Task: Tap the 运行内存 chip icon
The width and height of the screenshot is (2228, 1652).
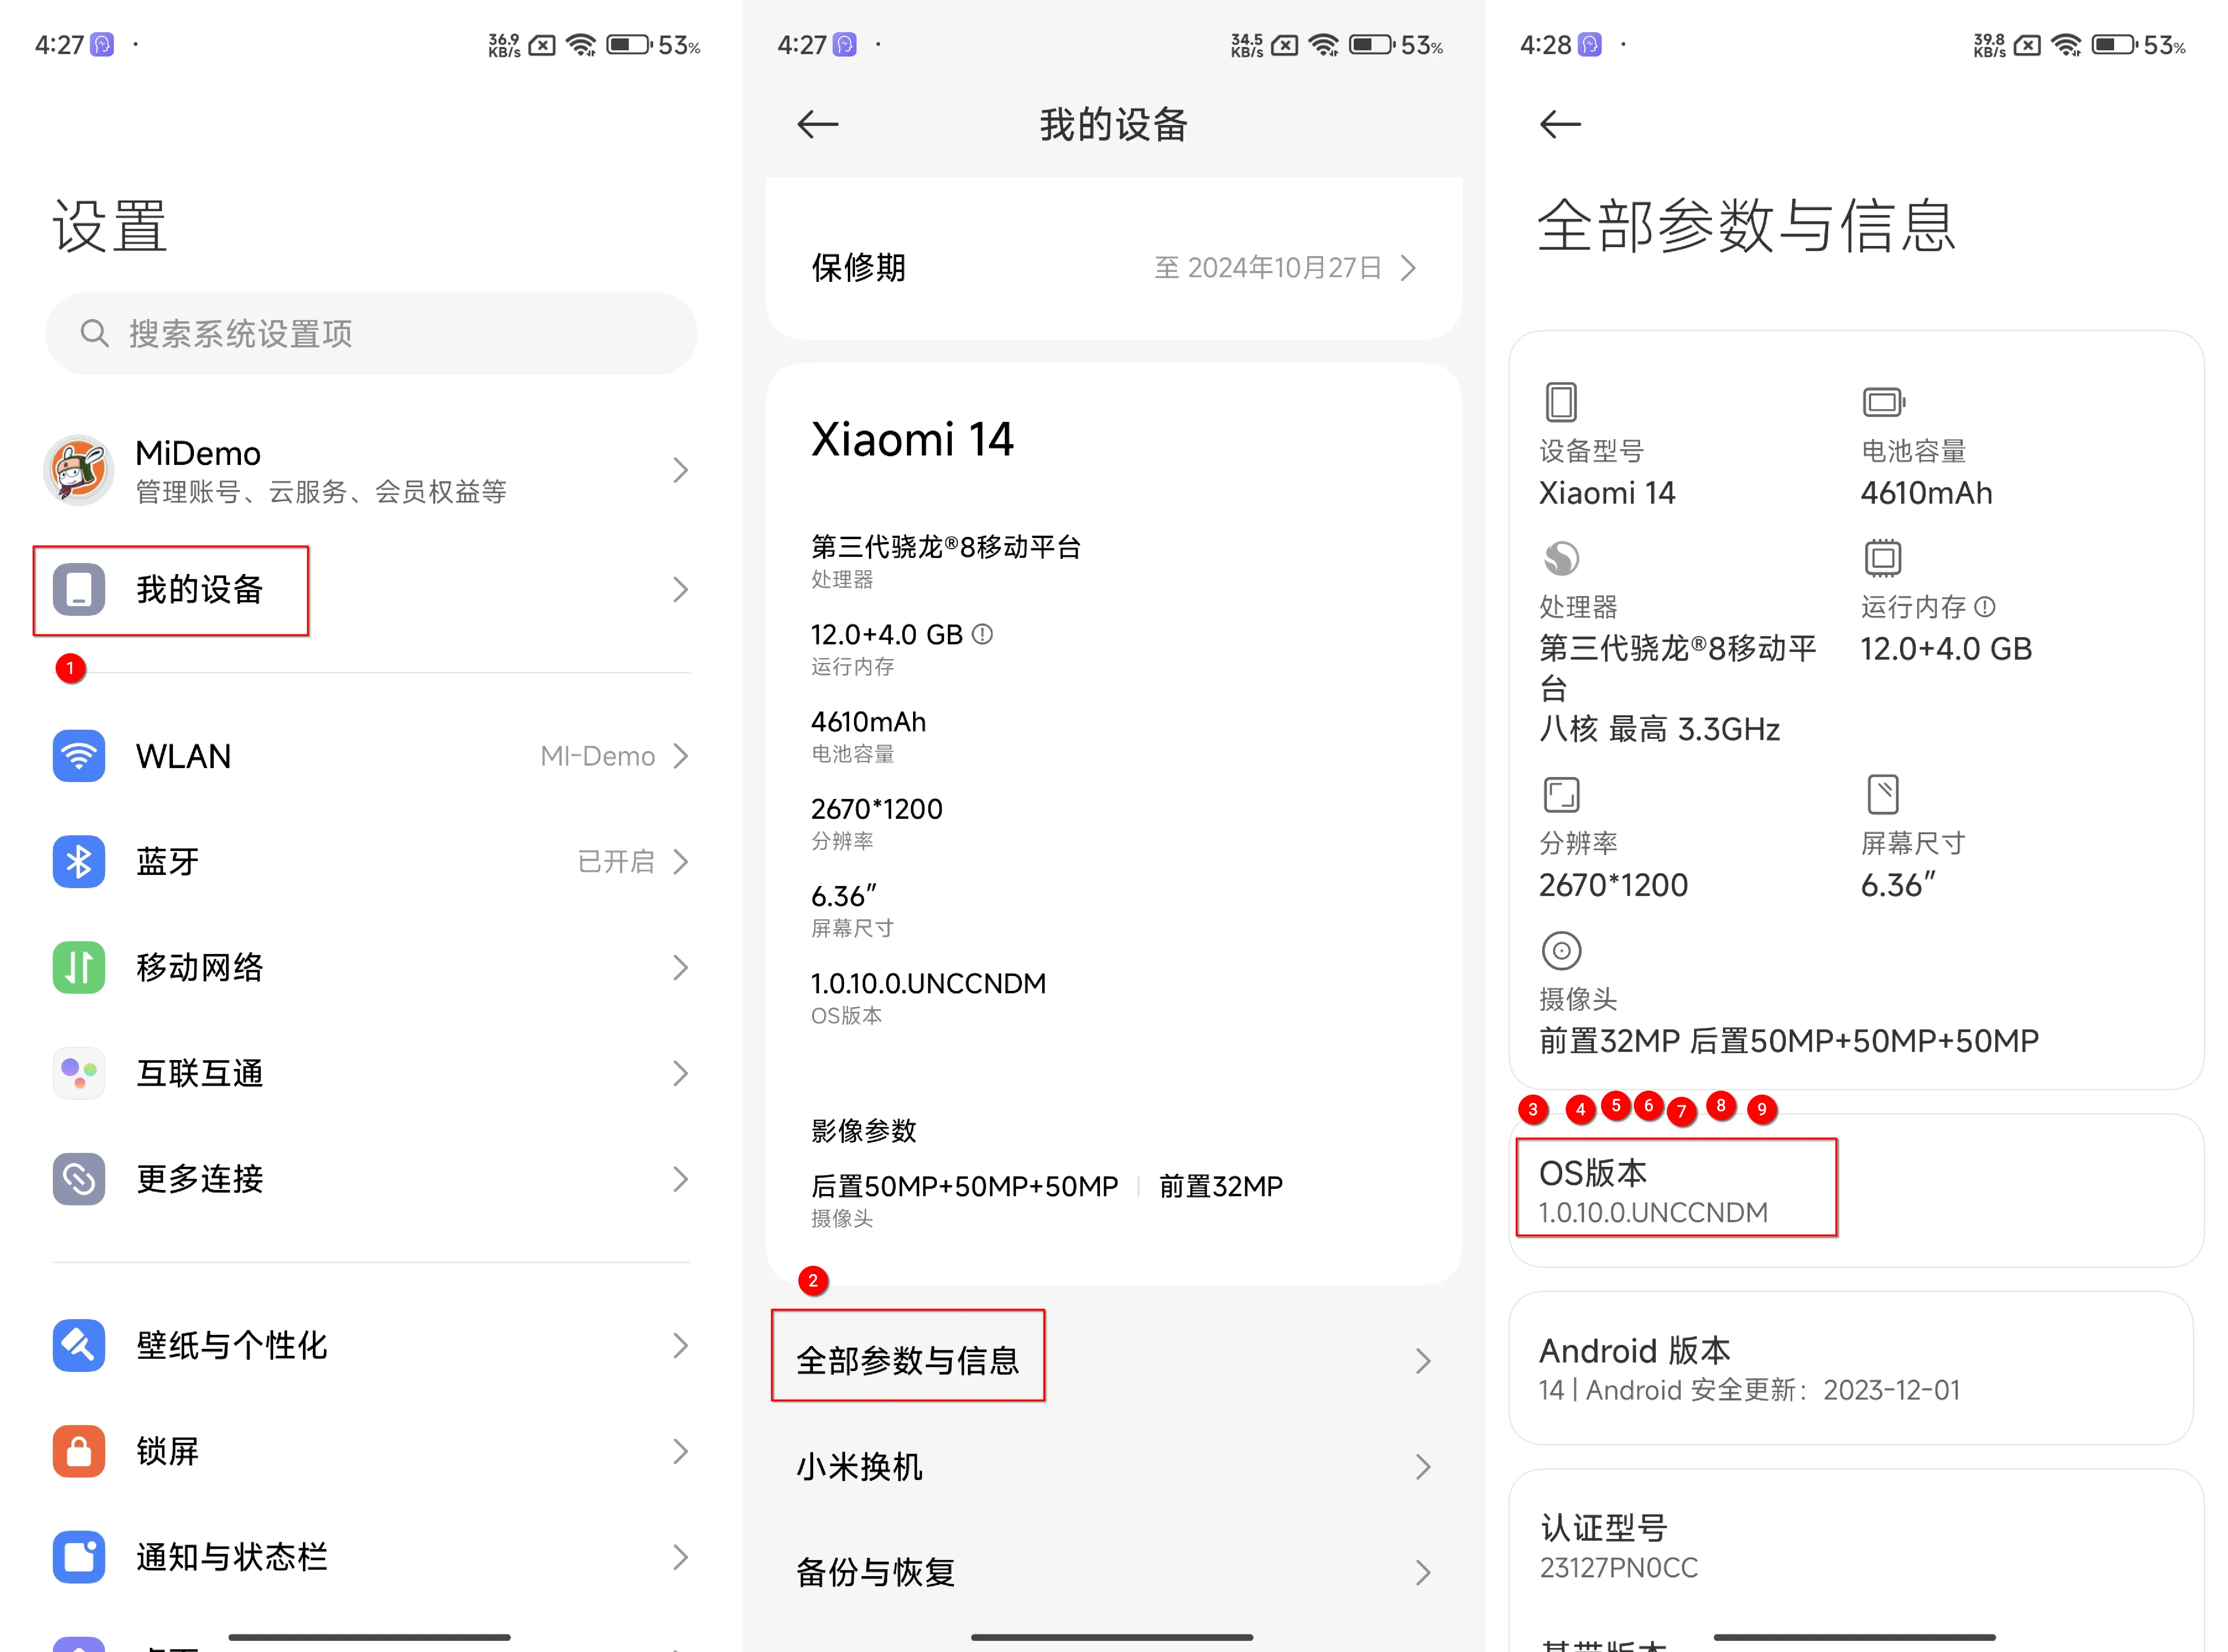Action: (1883, 558)
